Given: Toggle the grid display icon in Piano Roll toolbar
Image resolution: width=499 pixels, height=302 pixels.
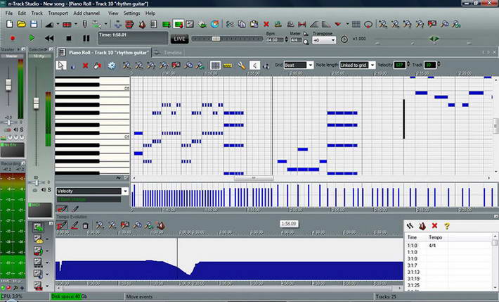Looking at the screenshot, I should [216, 65].
